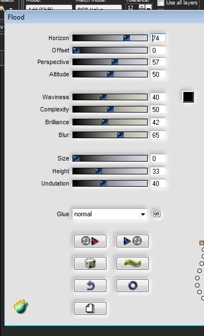The image size is (204, 336).
Task: Open the Glue mode dropdown
Action: coord(110,214)
